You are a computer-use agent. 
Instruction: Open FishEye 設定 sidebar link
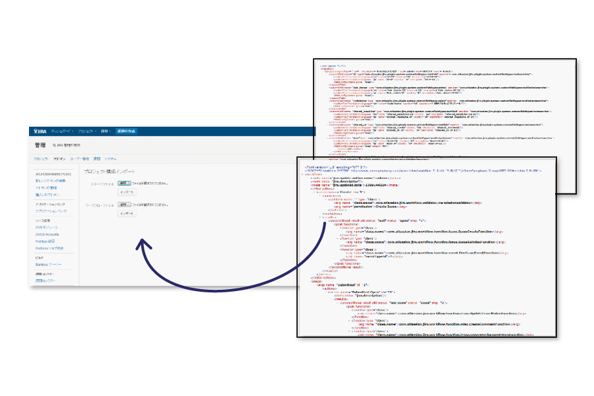click(x=45, y=242)
